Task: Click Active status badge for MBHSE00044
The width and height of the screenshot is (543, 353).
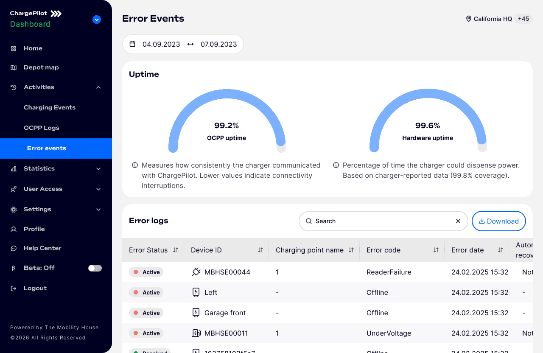Action: [146, 272]
